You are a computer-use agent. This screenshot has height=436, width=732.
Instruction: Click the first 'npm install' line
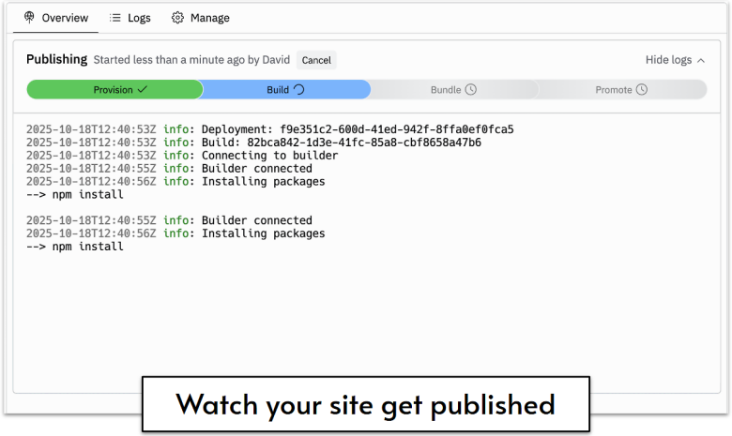(x=75, y=194)
